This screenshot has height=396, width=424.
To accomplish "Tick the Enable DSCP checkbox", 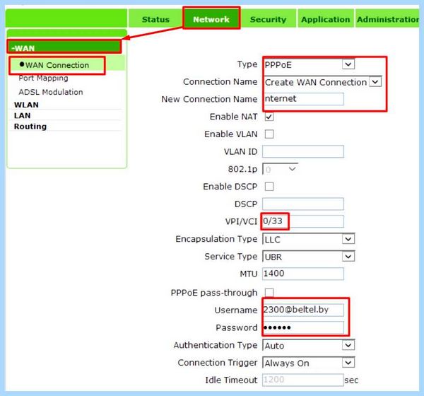I will pyautogui.click(x=269, y=187).
